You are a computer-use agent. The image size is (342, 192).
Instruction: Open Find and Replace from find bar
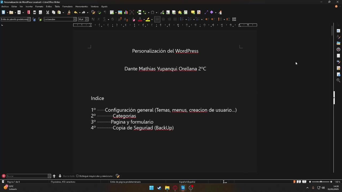click(118, 176)
